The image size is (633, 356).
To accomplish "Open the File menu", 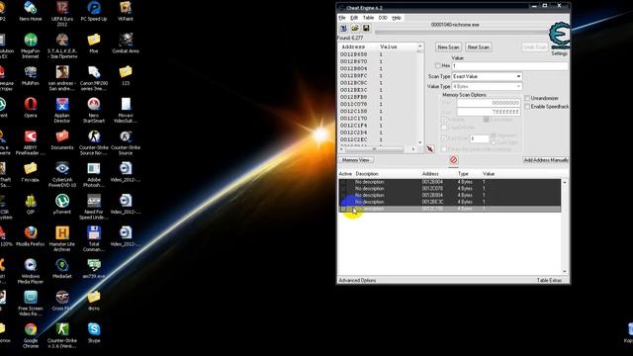I will pos(342,18).
